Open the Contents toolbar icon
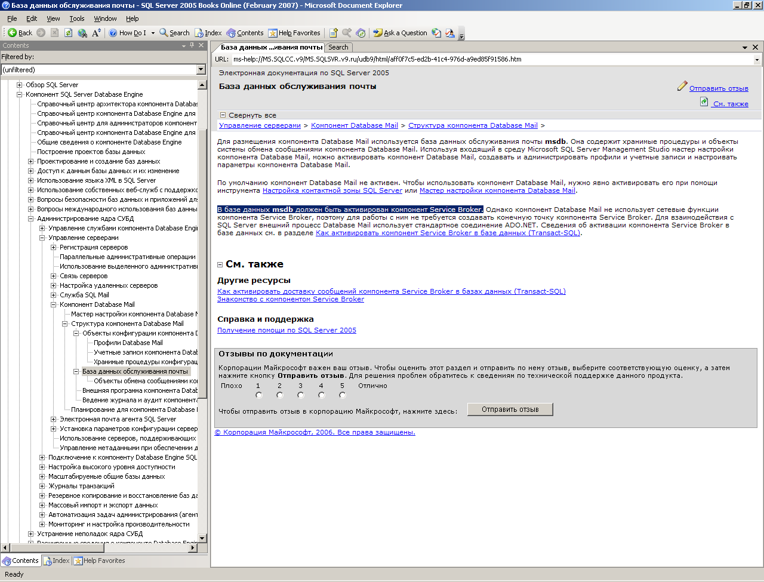Viewport: 764px width, 582px height. (x=231, y=33)
